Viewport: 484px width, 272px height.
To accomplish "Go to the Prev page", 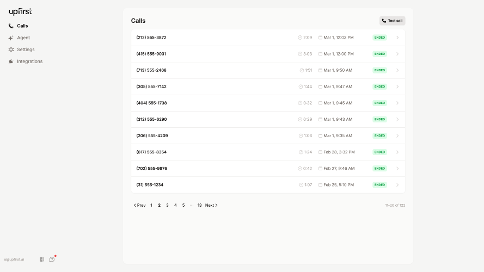I will point(139,206).
